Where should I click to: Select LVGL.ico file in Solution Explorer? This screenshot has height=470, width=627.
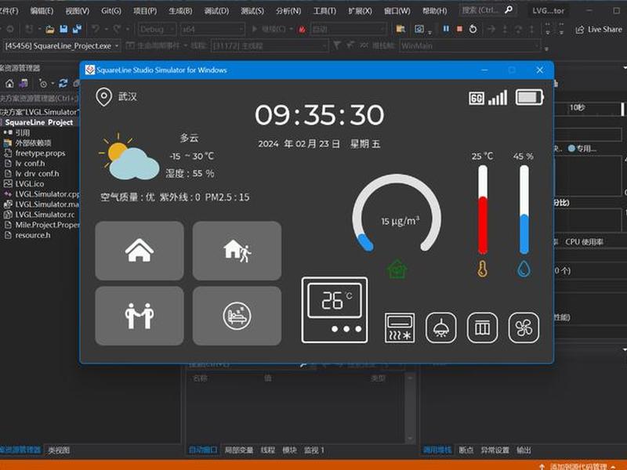(x=29, y=184)
